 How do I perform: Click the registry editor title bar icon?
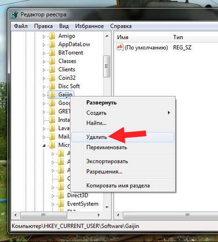[15, 15]
